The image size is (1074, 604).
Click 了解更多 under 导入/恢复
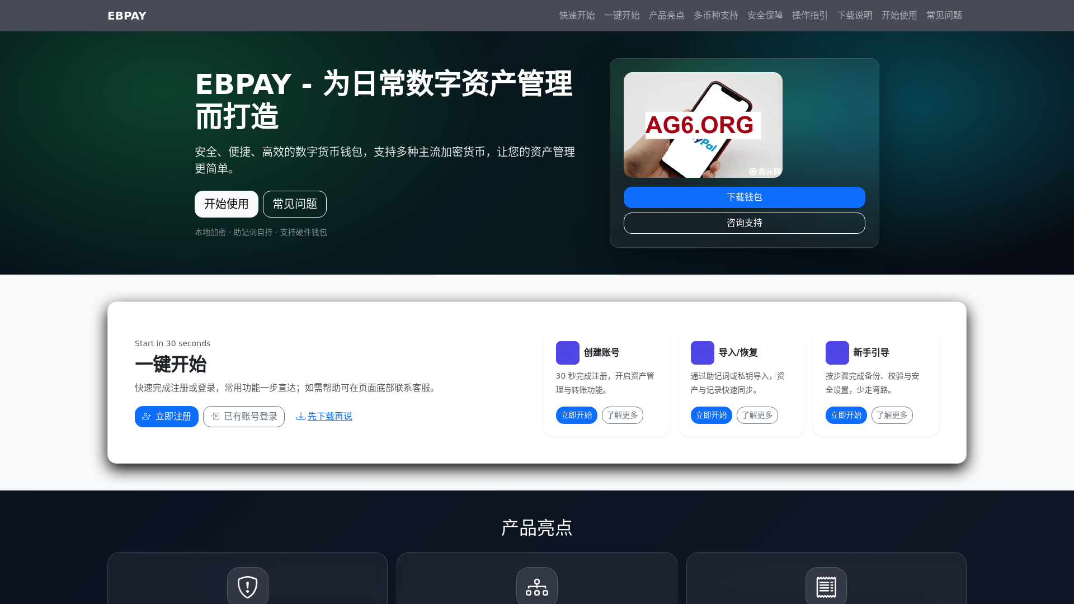[x=757, y=416]
